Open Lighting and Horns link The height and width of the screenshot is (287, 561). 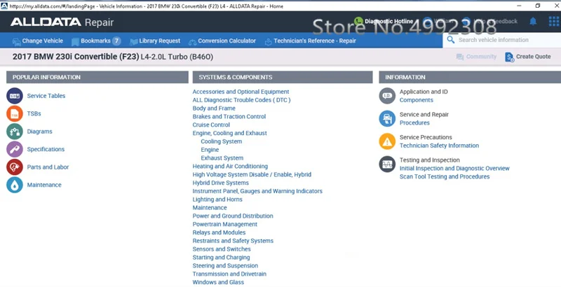[217, 199]
